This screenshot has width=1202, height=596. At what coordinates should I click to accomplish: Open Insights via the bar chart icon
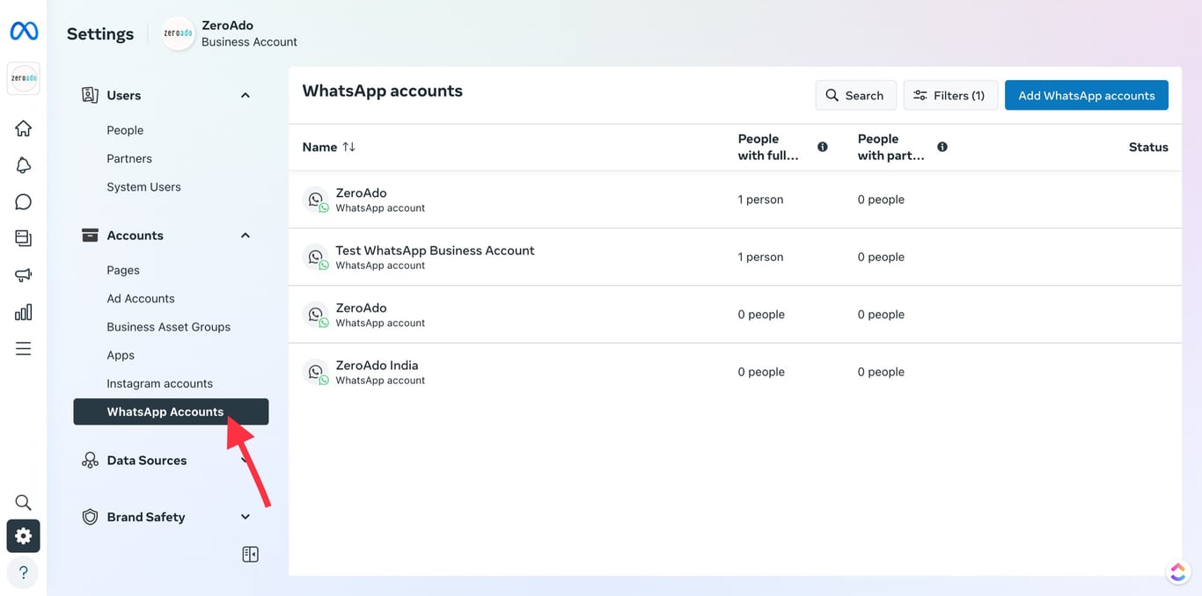coord(23,311)
